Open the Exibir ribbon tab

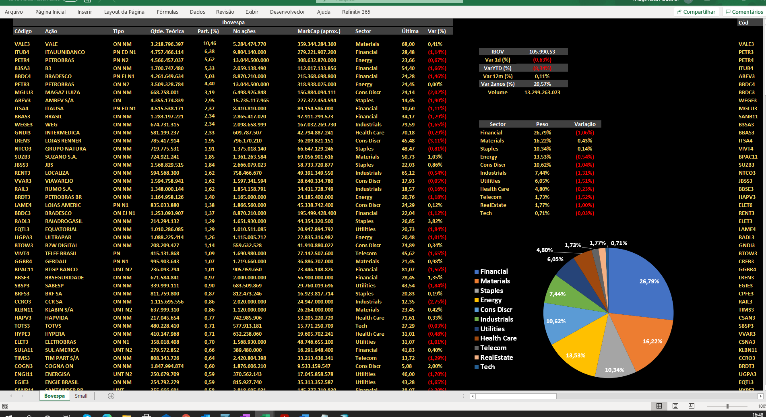coord(252,12)
